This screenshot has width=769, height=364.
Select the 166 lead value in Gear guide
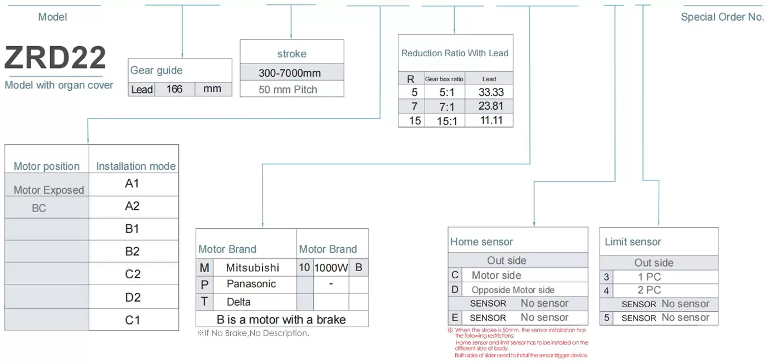click(174, 89)
